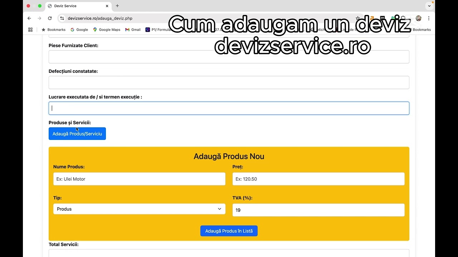Click Adaugă Produs în Listă button
The width and height of the screenshot is (458, 257).
[229, 231]
